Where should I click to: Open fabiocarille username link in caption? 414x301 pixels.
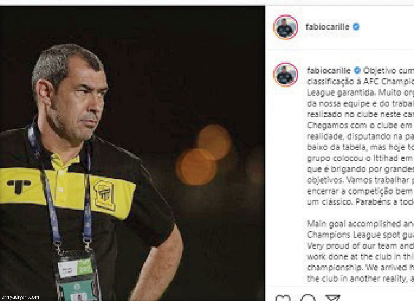coord(329,70)
